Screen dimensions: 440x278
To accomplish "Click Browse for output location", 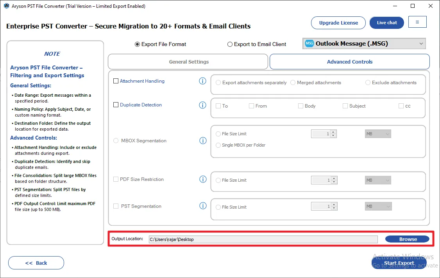I will [408, 239].
